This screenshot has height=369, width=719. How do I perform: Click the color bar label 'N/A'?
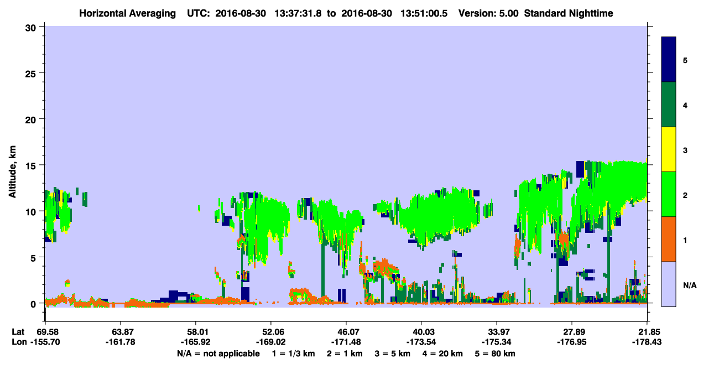click(690, 285)
